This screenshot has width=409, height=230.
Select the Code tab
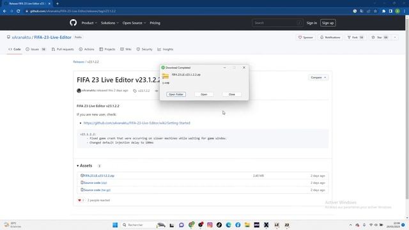15,49
